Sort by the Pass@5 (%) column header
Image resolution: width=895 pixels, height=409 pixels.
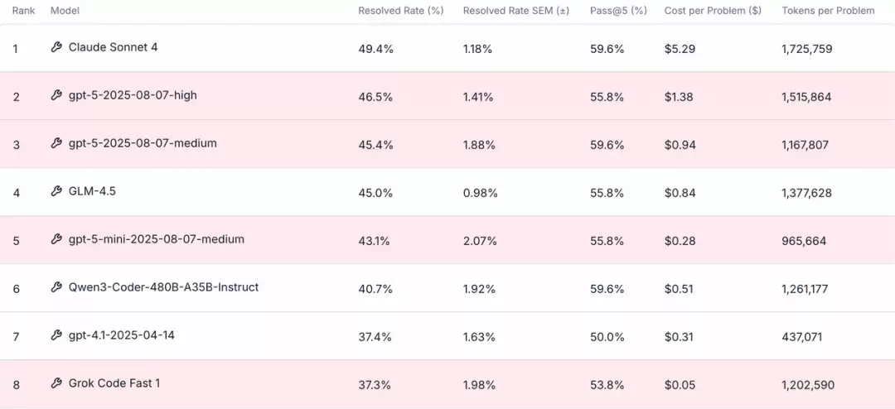point(617,11)
